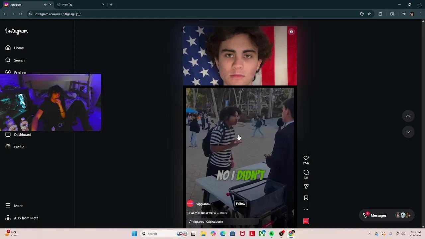Go to next reel with down chevron

point(408,132)
